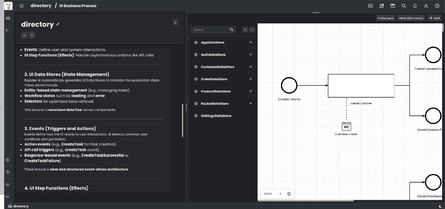
Task: Expand ProductDataStore chevron
Action: point(251,91)
